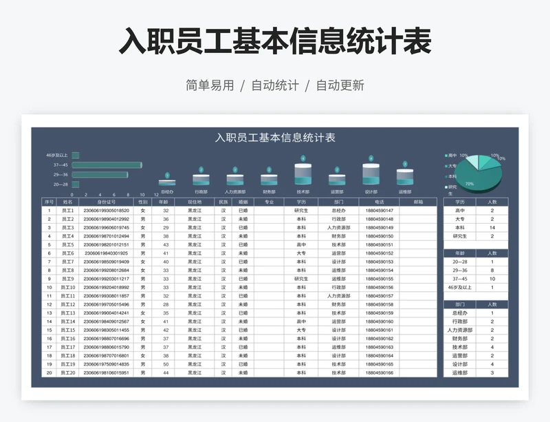Click the 运维部 cylinder in the department chart

click(x=405, y=177)
